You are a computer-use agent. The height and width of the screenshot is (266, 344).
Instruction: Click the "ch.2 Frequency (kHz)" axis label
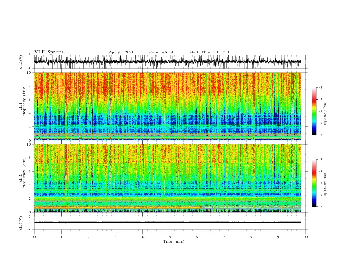[23, 173]
